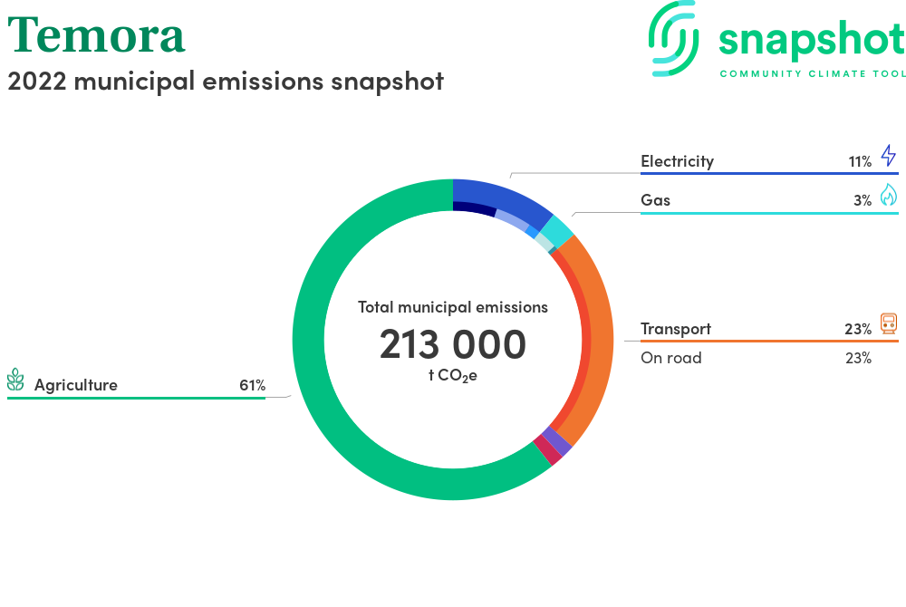The width and height of the screenshot is (906, 607).
Task: Select the On road sub-category label
Action: 670,358
